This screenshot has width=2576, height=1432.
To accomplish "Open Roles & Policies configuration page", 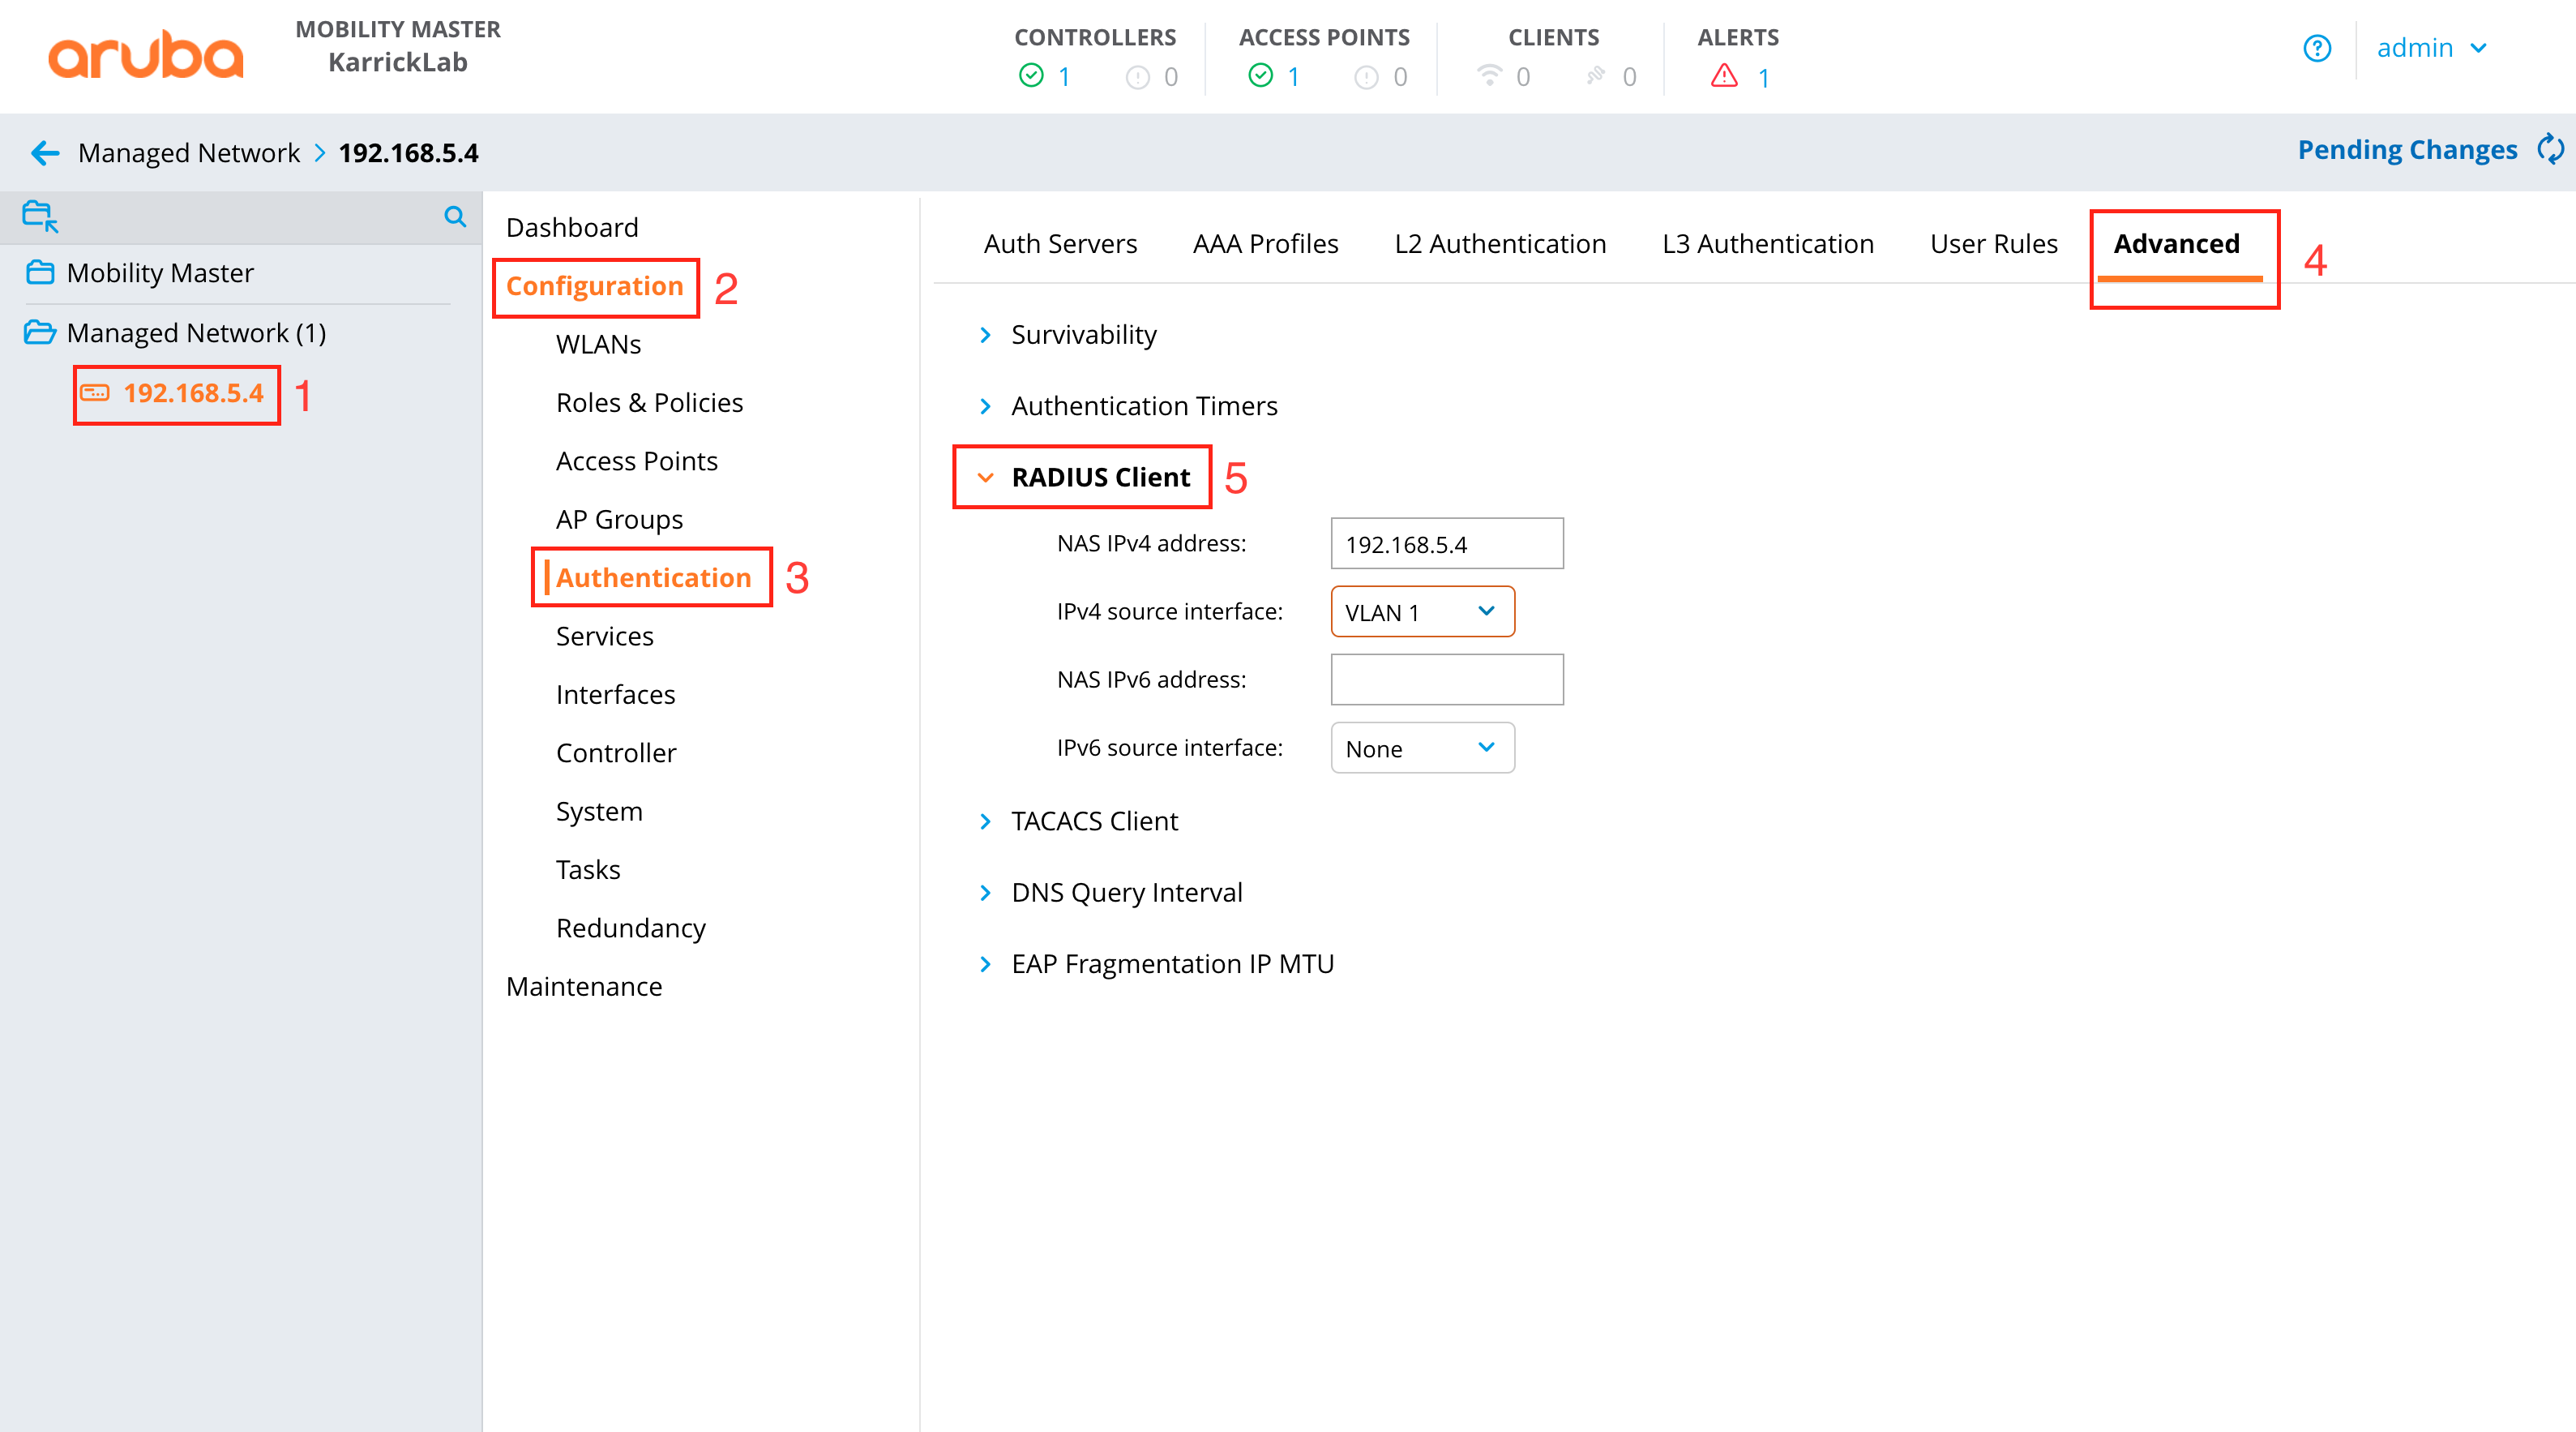I will coord(649,402).
